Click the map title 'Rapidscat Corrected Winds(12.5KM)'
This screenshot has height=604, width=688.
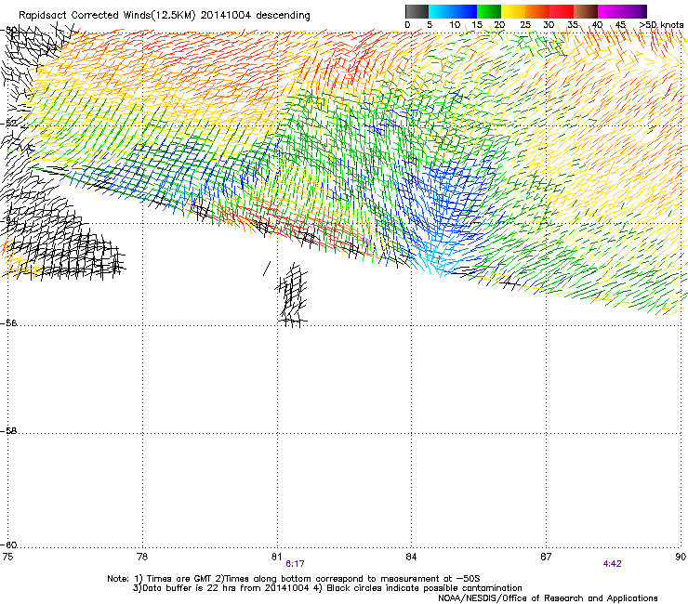click(107, 16)
